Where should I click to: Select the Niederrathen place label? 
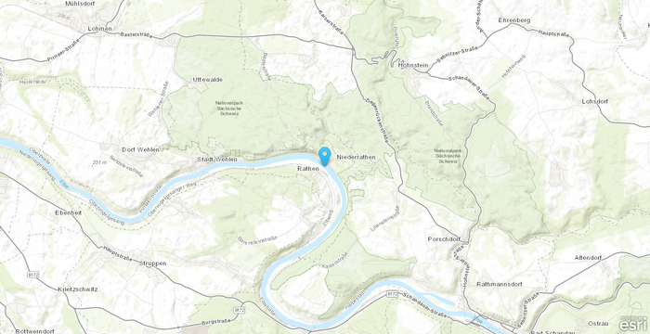(x=356, y=157)
